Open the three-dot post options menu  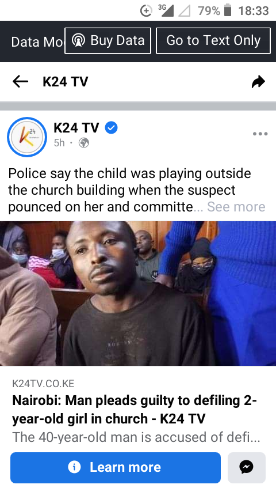tap(260, 134)
